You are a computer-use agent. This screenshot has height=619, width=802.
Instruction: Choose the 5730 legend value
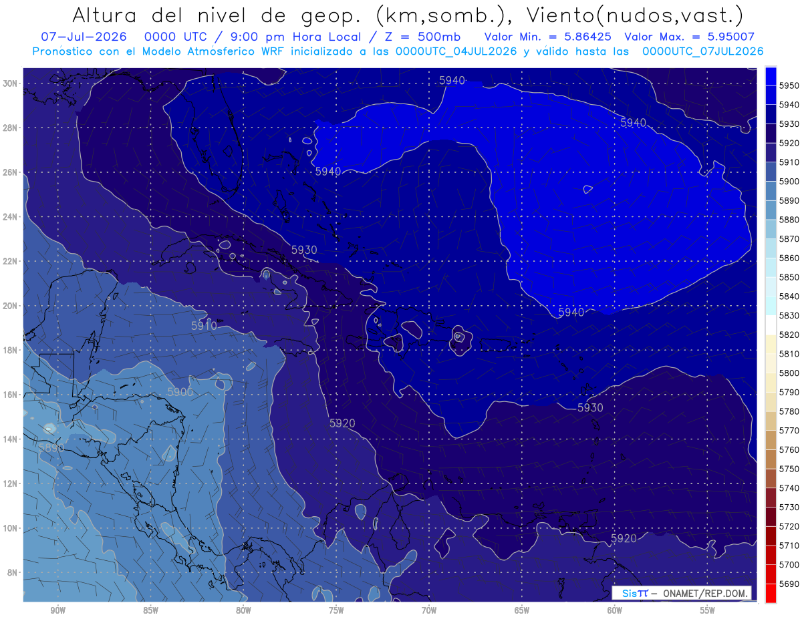pos(789,507)
